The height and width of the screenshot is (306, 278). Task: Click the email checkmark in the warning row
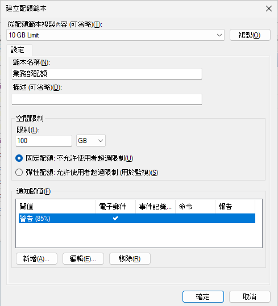pyautogui.click(x=115, y=219)
